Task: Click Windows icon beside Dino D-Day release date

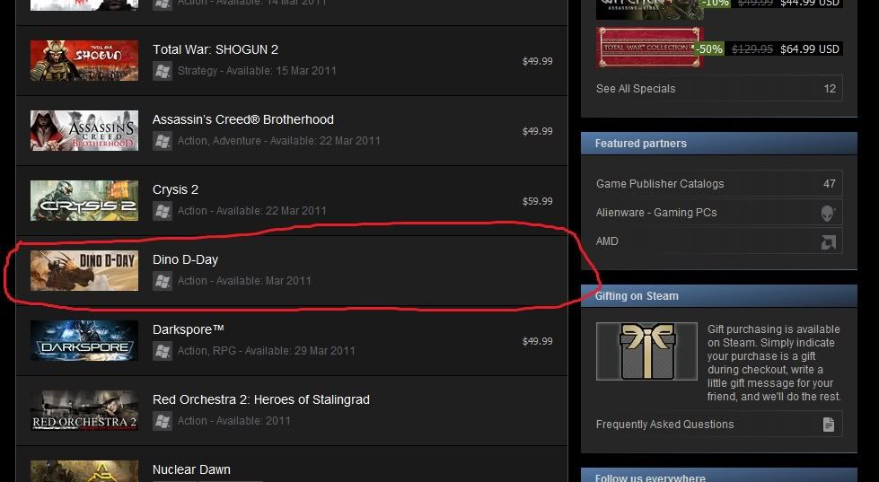Action: click(163, 281)
